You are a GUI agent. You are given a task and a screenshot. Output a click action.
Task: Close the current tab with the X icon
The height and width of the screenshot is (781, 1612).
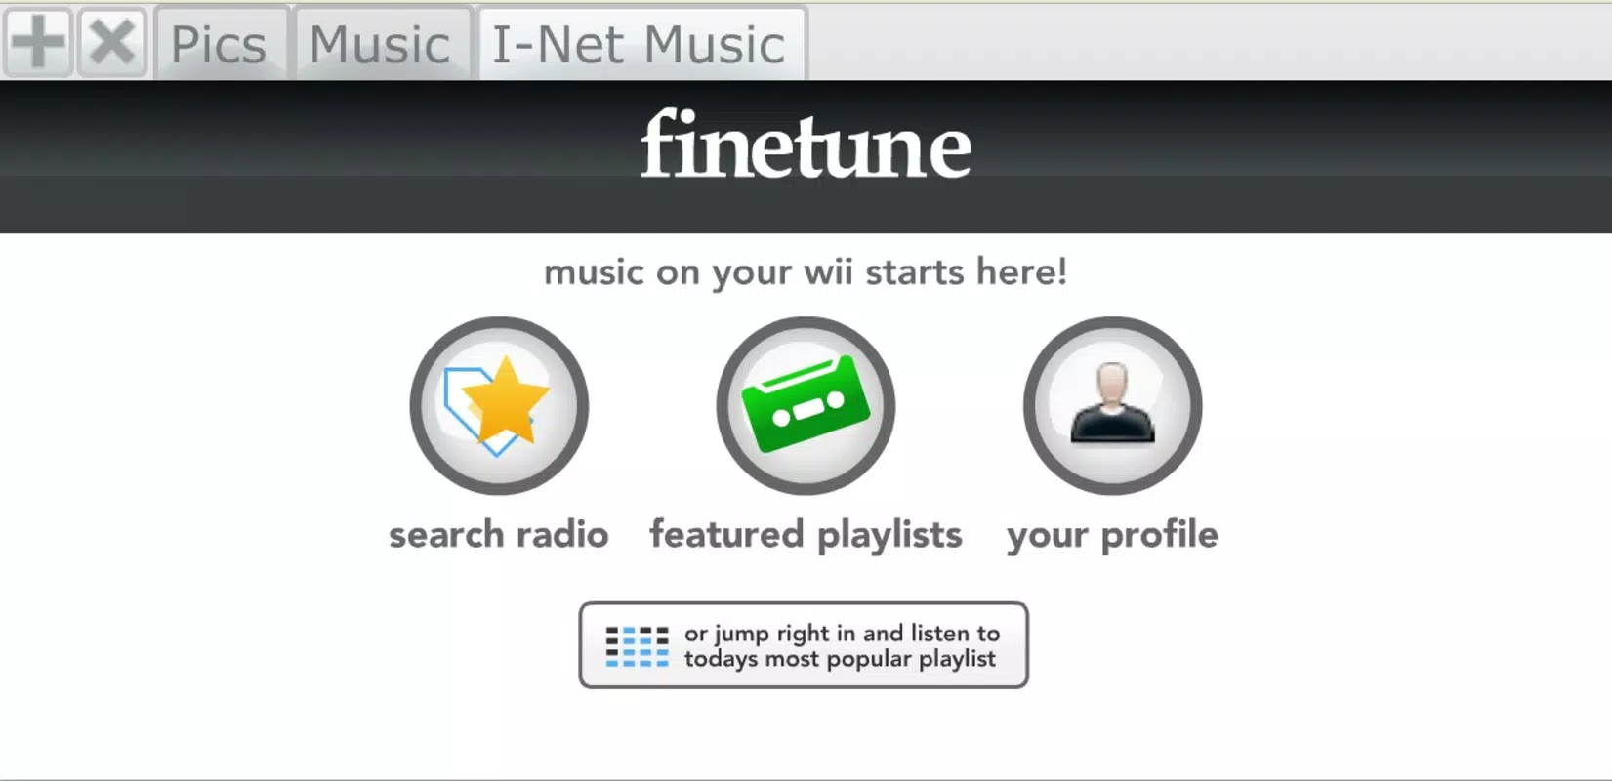pyautogui.click(x=112, y=42)
